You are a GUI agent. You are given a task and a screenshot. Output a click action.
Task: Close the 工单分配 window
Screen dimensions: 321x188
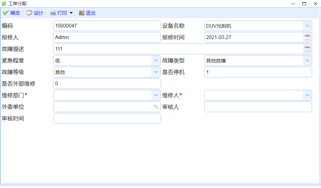(x=315, y=3)
